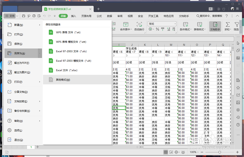Open the 合并居中 merge cells tool
This screenshot has width=244, height=157.
click(126, 26)
